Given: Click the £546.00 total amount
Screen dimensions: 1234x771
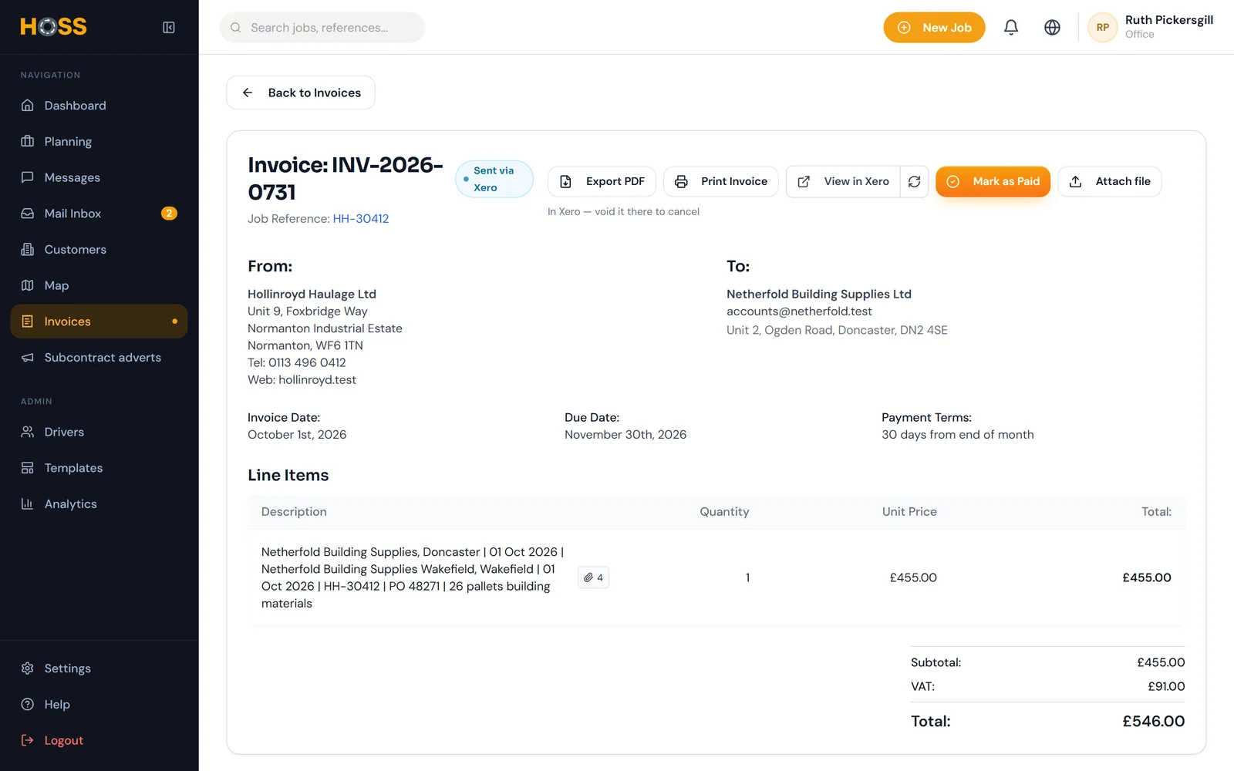Looking at the screenshot, I should click(x=1153, y=722).
